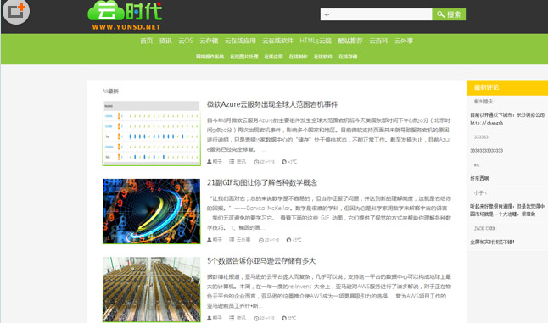Open the 云在线软件 menu item
This screenshot has height=323, width=548.
coord(277,41)
